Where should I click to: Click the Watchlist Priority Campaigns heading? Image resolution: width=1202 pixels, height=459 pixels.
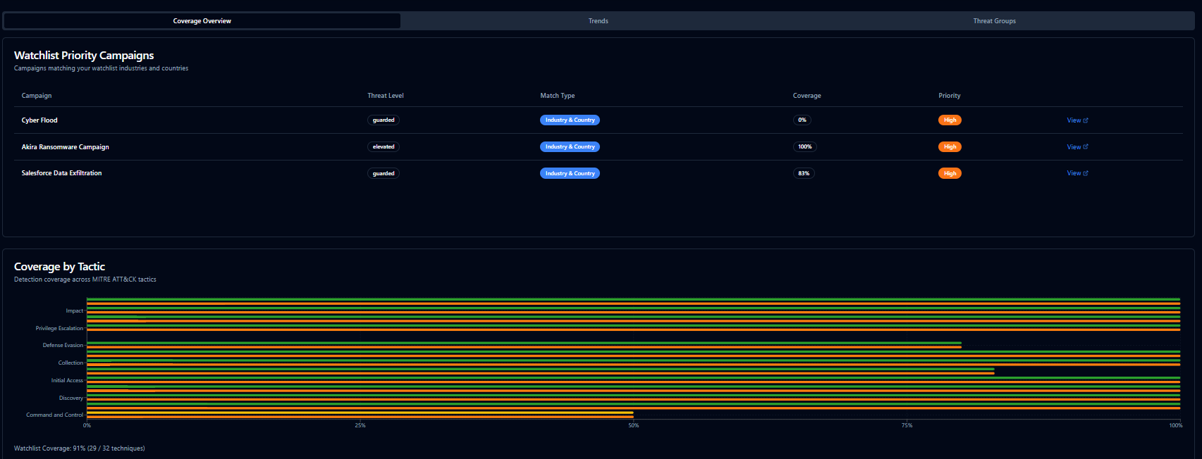click(84, 56)
